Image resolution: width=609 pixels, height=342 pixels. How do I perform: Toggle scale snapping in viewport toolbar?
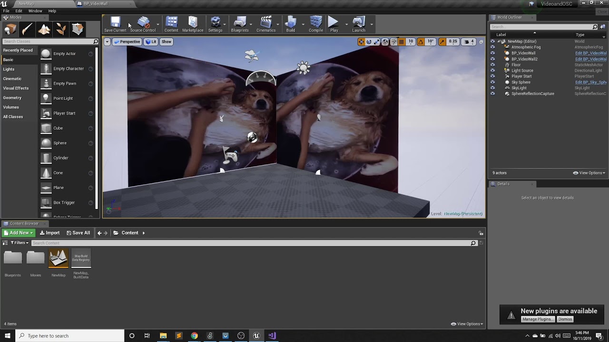pyautogui.click(x=442, y=42)
